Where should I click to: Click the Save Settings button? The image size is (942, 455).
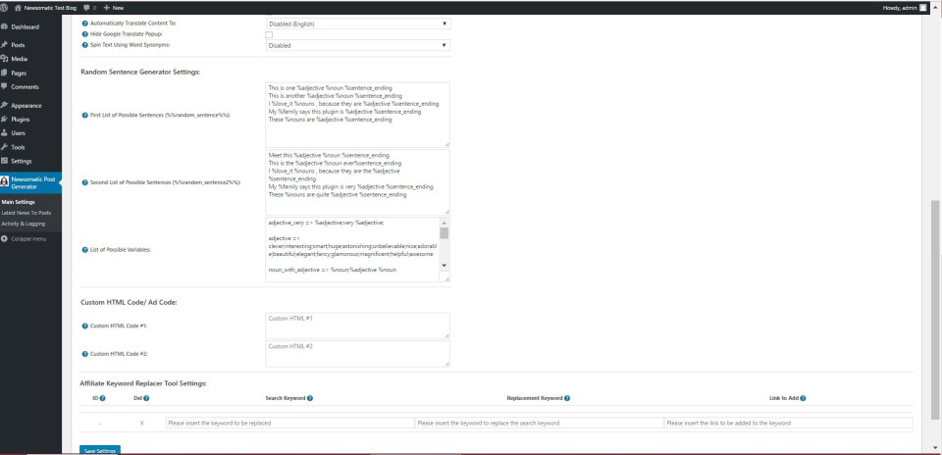99,450
